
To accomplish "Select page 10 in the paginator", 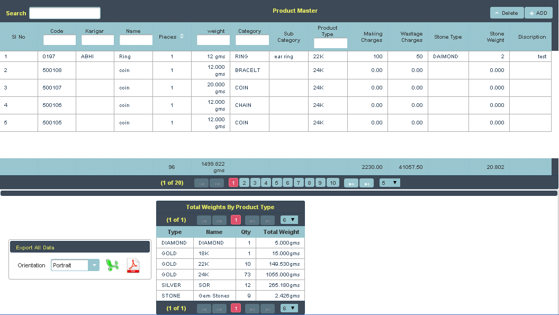I will (332, 183).
